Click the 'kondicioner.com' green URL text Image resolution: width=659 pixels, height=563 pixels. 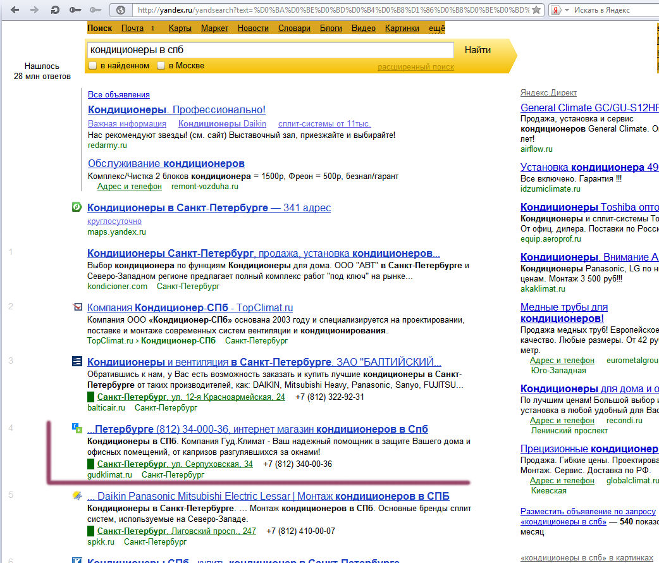click(117, 287)
